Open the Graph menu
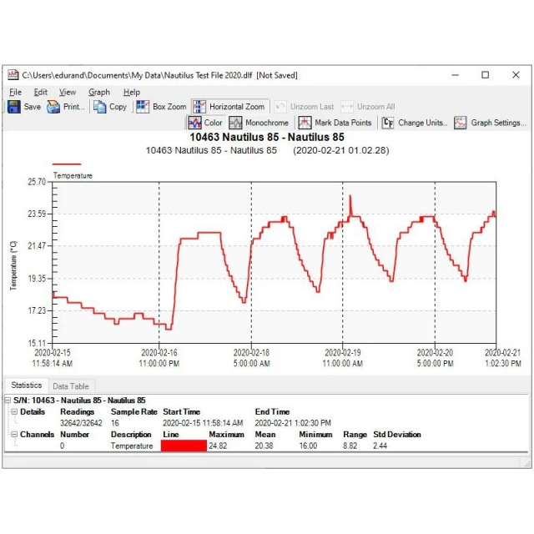The width and height of the screenshot is (534, 534). [99, 92]
